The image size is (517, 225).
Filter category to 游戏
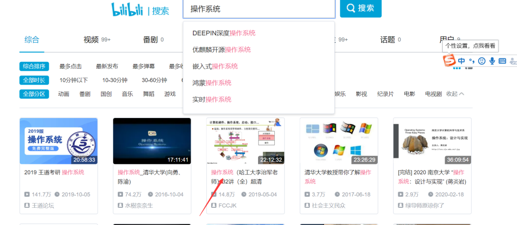pos(170,94)
